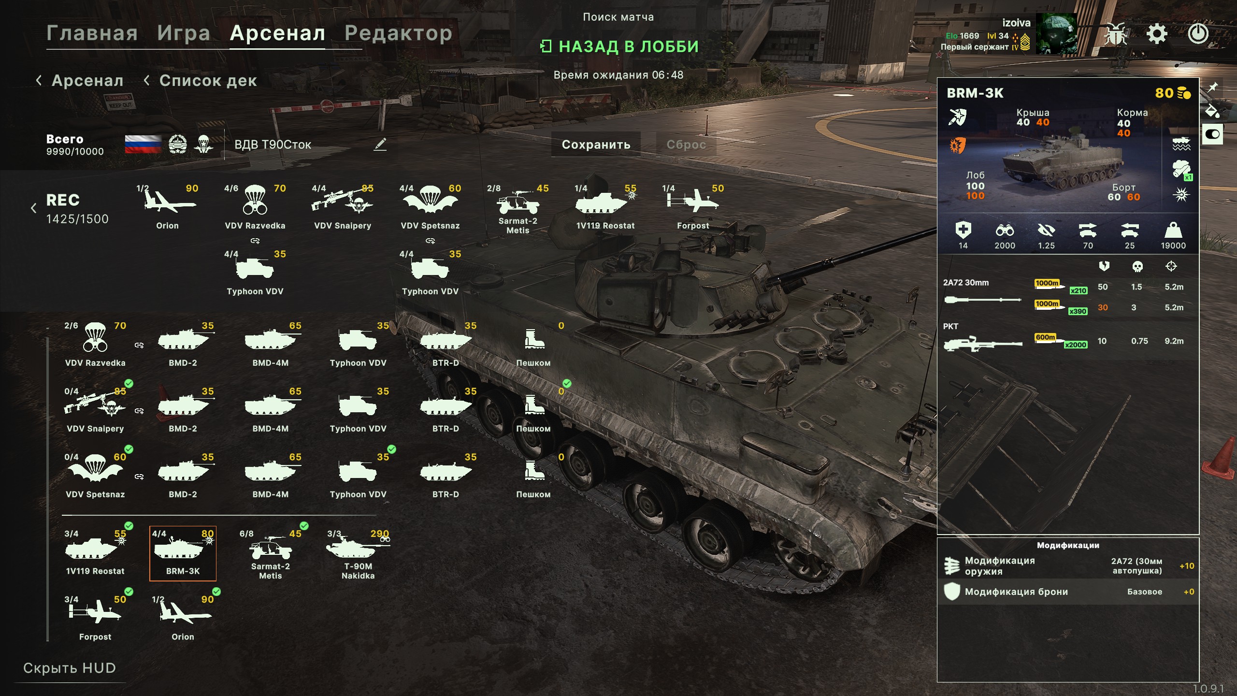Switch to the Главная tab
Screen dimensions: 1237x696
click(x=92, y=33)
